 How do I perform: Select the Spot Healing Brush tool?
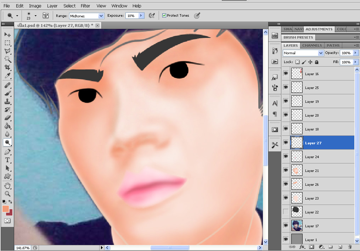click(7, 85)
